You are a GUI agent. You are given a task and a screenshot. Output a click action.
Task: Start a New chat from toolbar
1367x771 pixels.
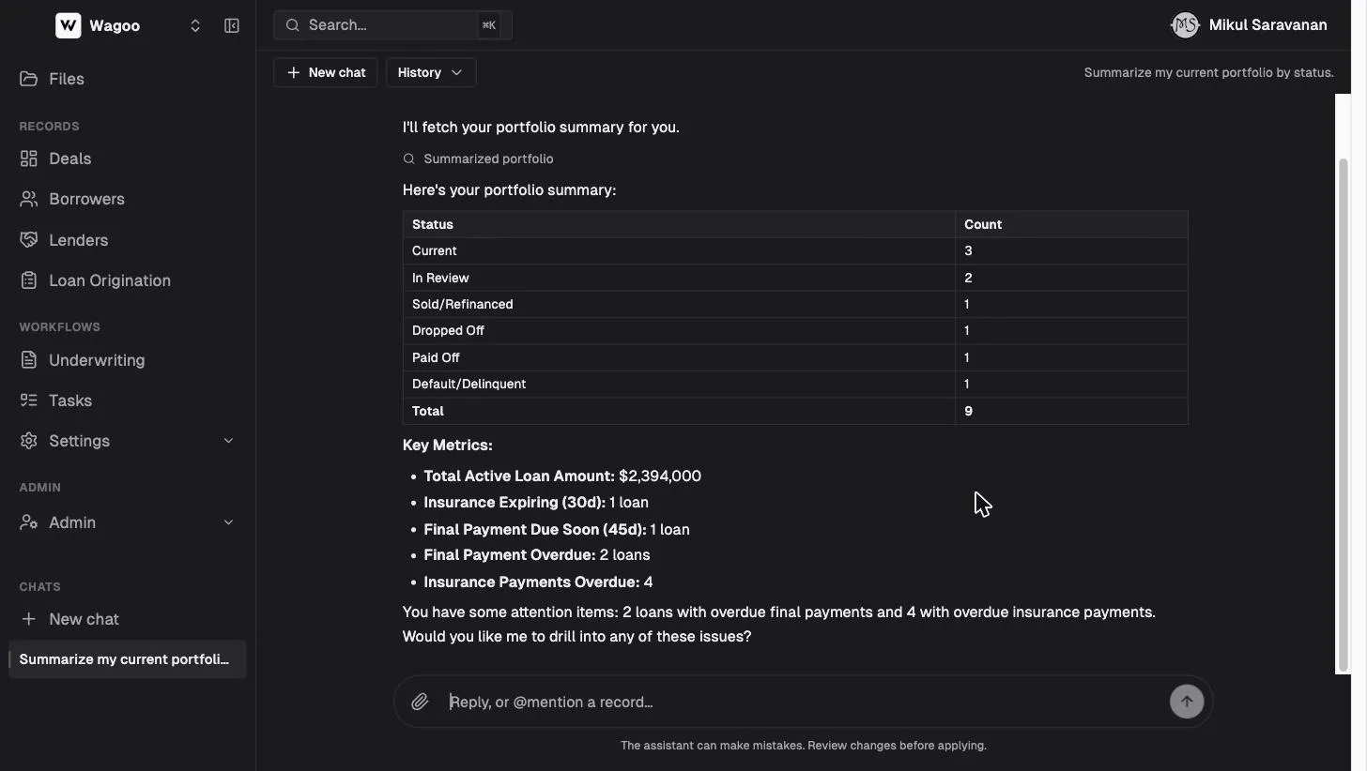click(x=326, y=72)
